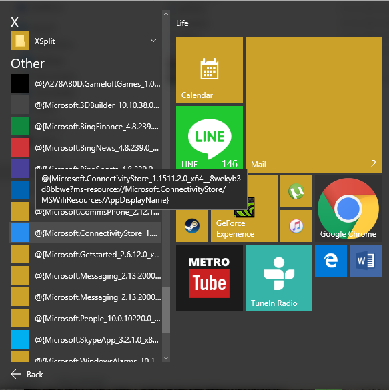This screenshot has height=390, width=389.
Task: Open the @{Microsoft.Getstarted_2.6.12.0_x... entry
Action: [86, 254]
